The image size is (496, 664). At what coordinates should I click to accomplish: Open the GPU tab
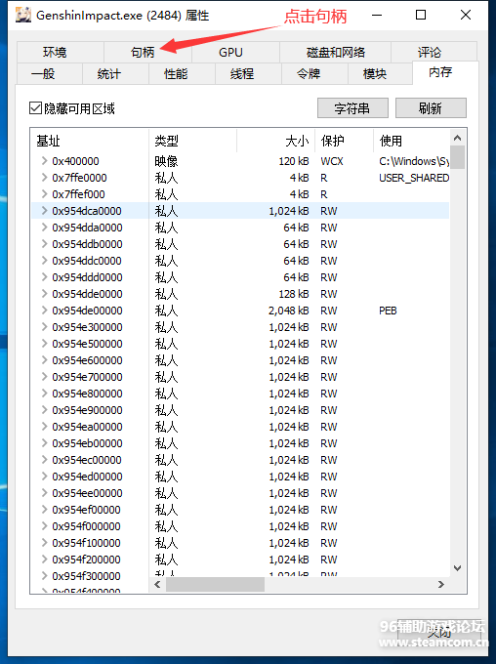[x=230, y=52]
